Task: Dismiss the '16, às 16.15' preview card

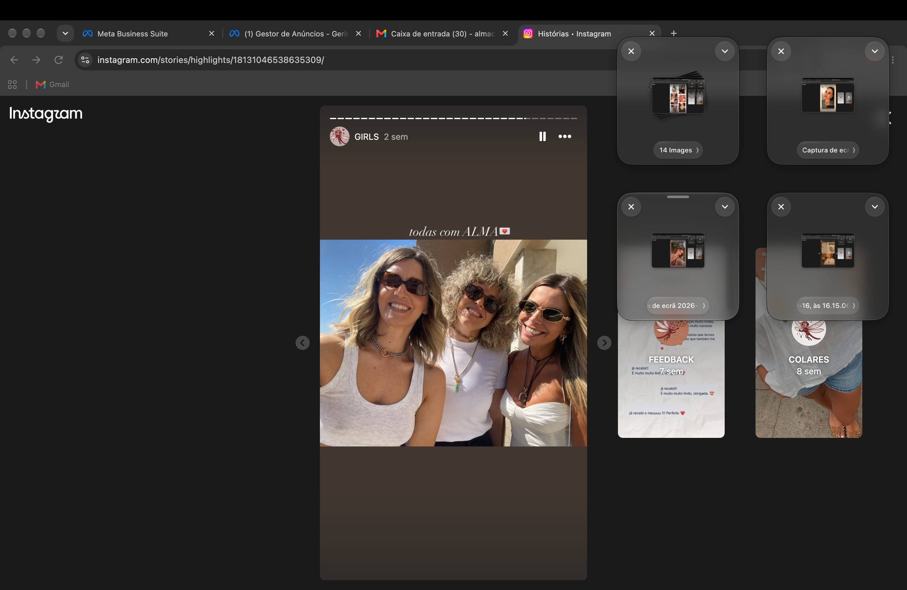Action: click(x=781, y=206)
